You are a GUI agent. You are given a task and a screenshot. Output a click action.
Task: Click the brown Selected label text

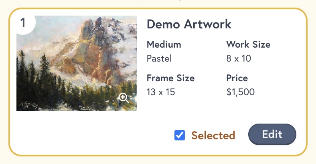click(x=213, y=135)
